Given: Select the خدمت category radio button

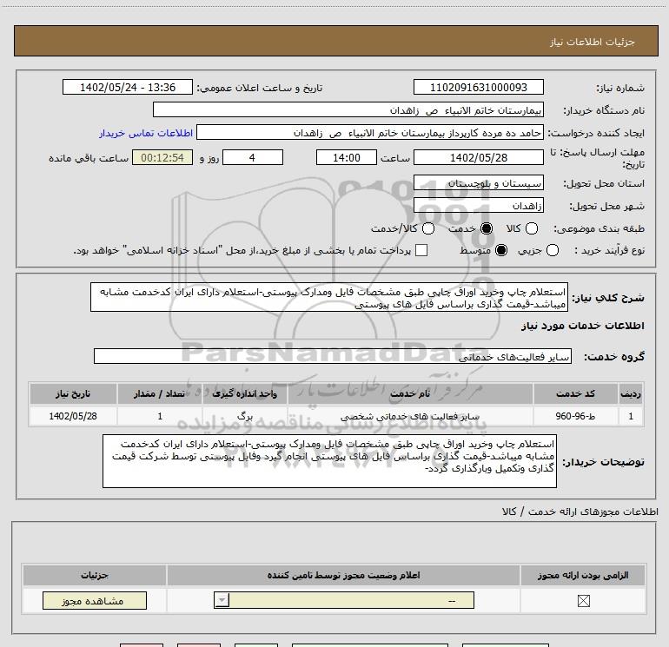Looking at the screenshot, I should tap(487, 228).
